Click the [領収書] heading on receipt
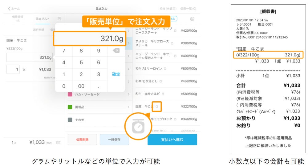Viewport: 308px width, 166px height. [268, 11]
